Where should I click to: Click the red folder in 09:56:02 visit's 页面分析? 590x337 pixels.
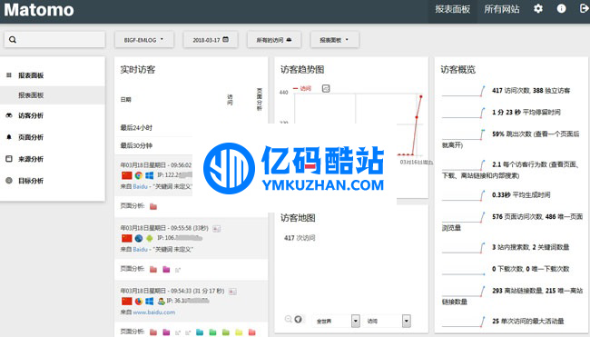click(x=153, y=206)
